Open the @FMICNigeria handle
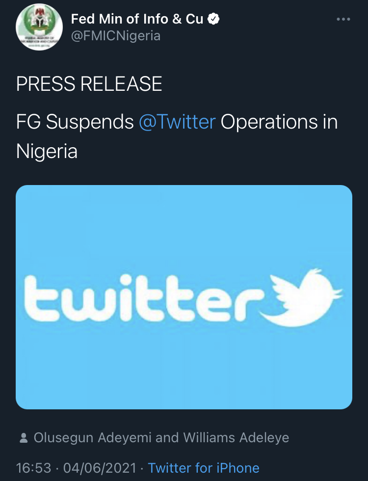This screenshot has width=368, height=481. [116, 36]
